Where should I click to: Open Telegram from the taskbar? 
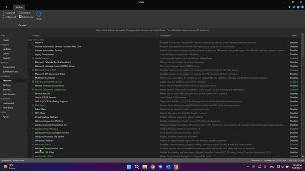tap(161, 167)
